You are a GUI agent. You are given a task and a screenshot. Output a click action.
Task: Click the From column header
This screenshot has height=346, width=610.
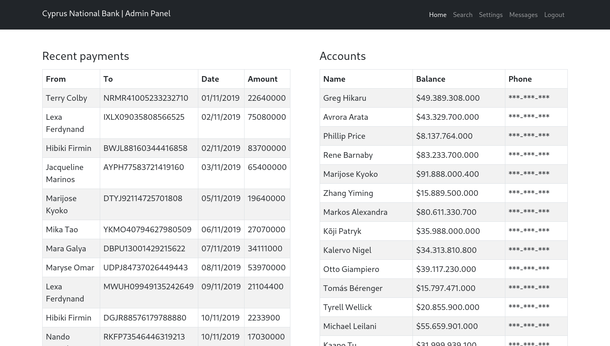pos(56,79)
